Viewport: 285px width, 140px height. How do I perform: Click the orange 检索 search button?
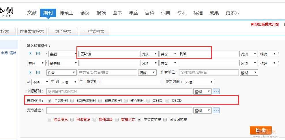click(261, 130)
